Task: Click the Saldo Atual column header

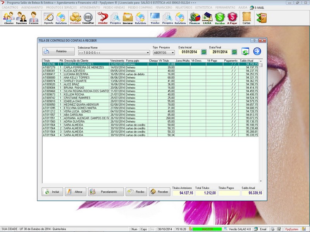Action: coord(246,61)
